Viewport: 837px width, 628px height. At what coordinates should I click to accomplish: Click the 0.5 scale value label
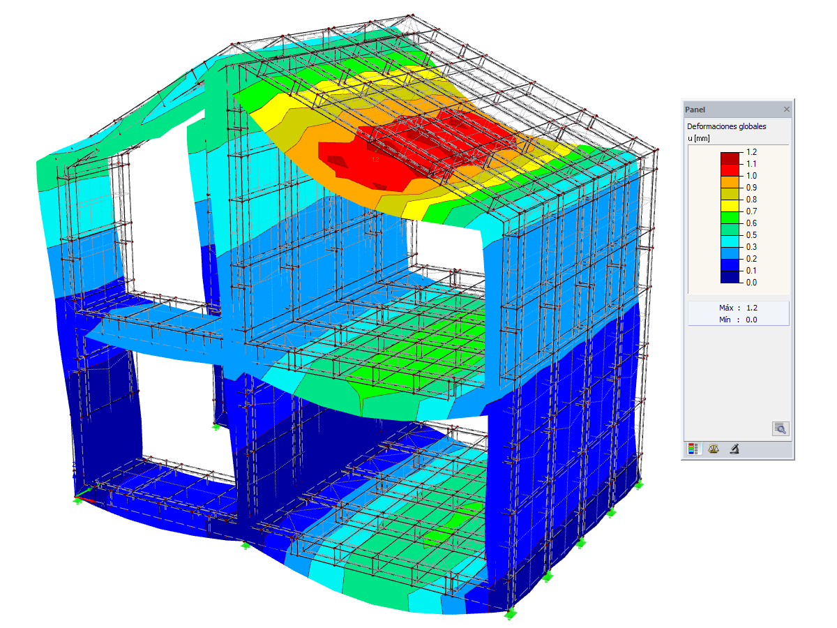click(752, 235)
